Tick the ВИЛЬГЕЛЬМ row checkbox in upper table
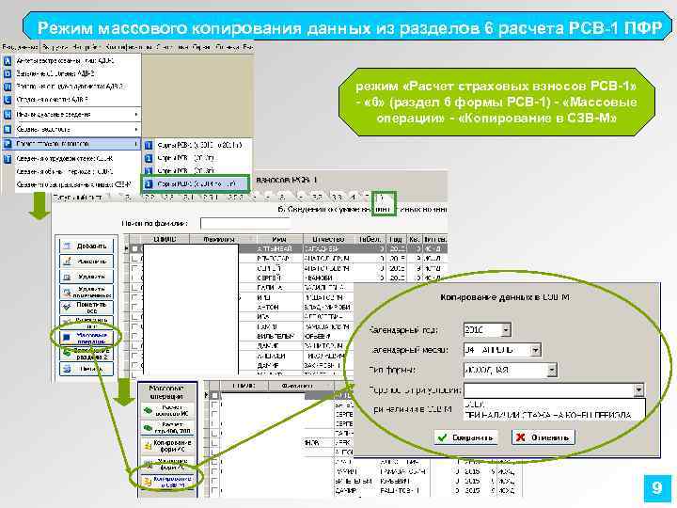 coord(135,336)
